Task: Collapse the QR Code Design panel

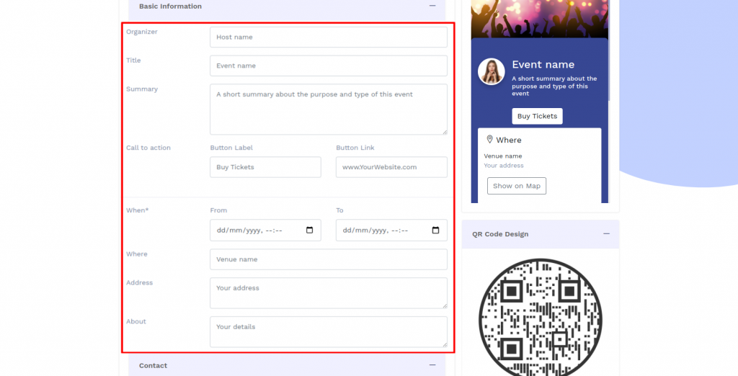Action: pyautogui.click(x=606, y=234)
